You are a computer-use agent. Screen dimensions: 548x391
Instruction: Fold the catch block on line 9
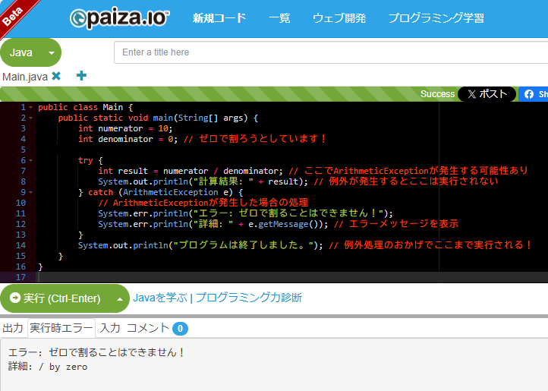coord(30,193)
